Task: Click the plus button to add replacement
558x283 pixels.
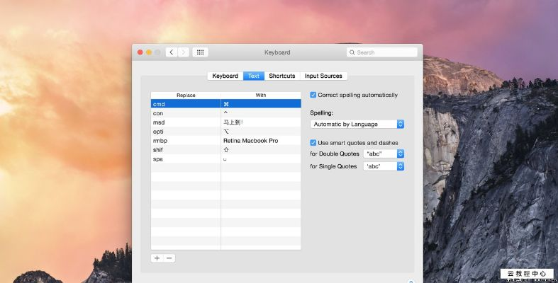Action: [157, 258]
